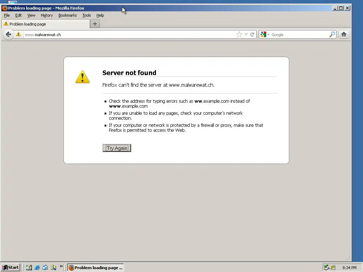
Task: Click the Firefox logo in title bar
Action: click(5, 8)
